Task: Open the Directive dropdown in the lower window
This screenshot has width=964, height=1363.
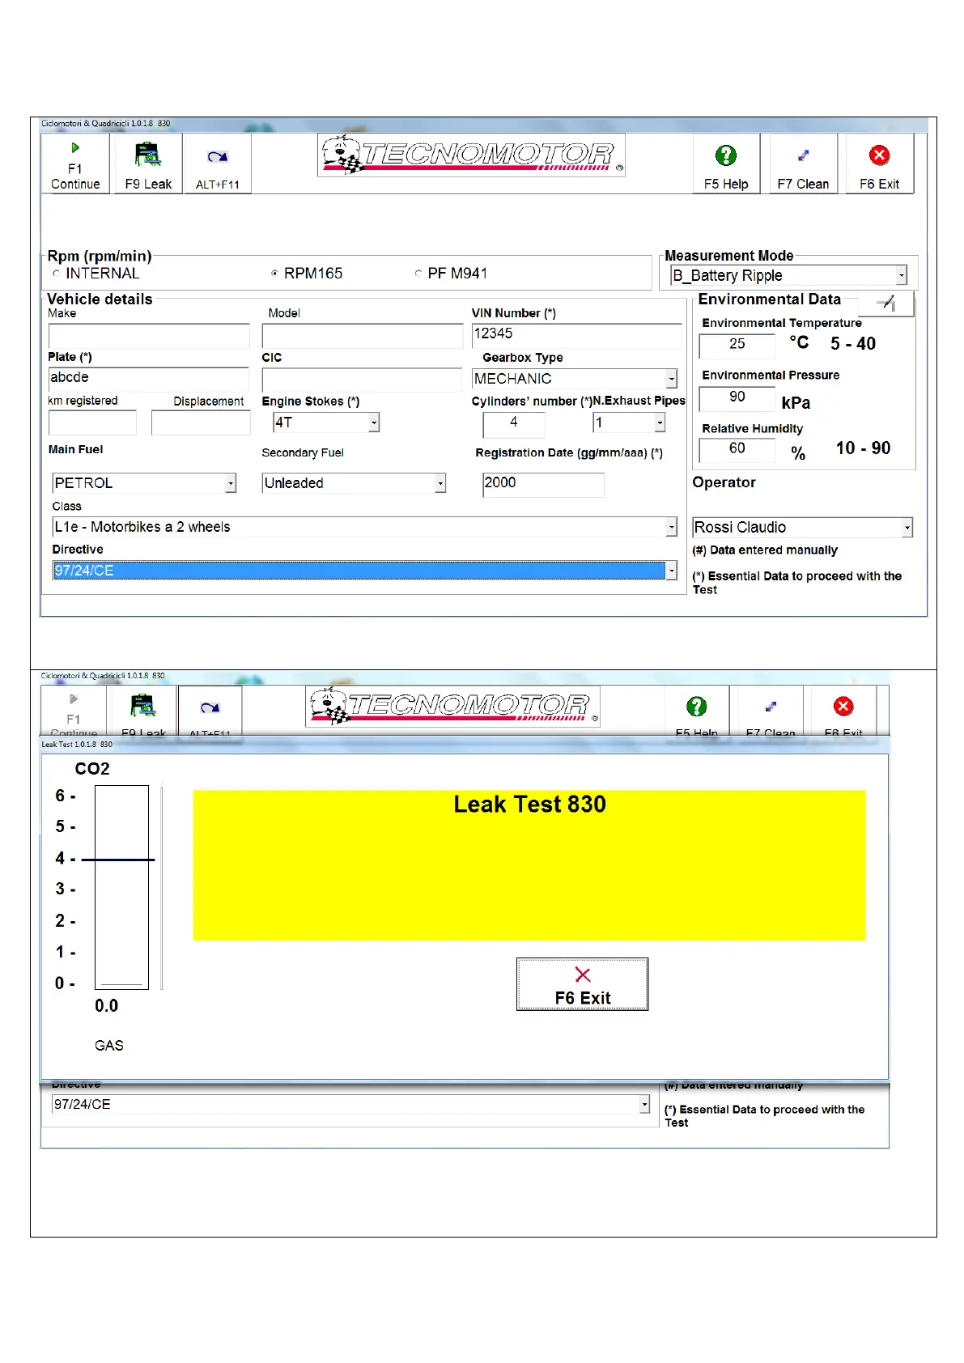Action: tap(350, 1104)
